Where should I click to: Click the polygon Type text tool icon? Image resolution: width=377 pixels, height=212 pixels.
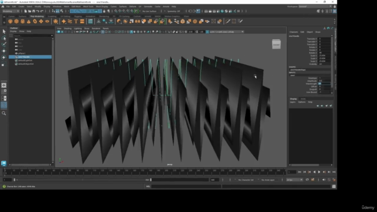pyautogui.click(x=76, y=21)
